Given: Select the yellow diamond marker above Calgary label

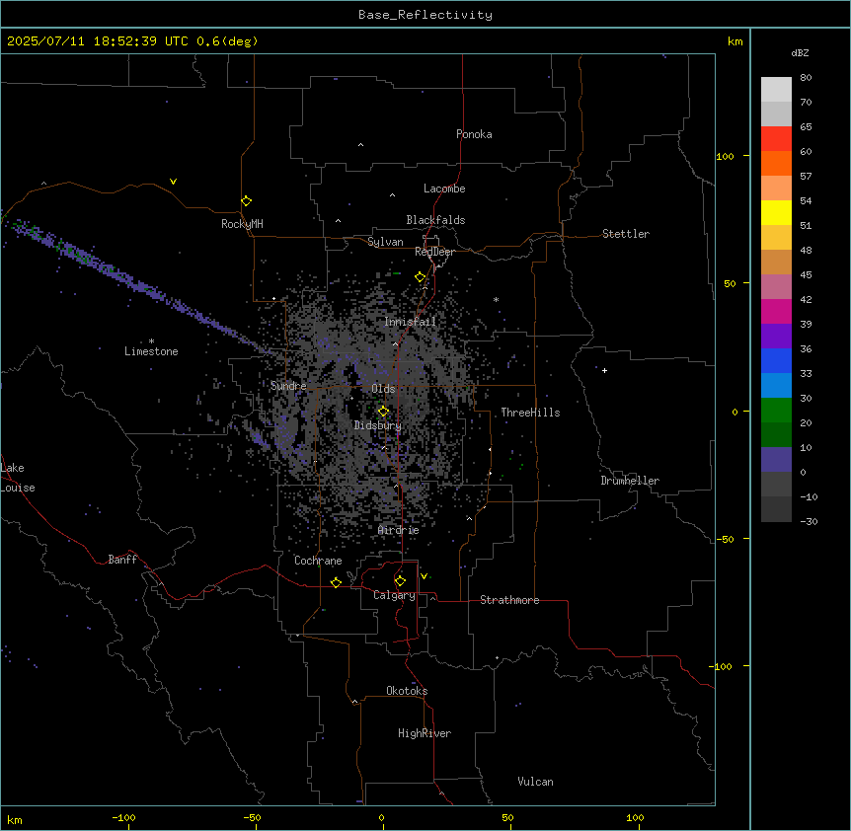Looking at the screenshot, I should tap(400, 581).
